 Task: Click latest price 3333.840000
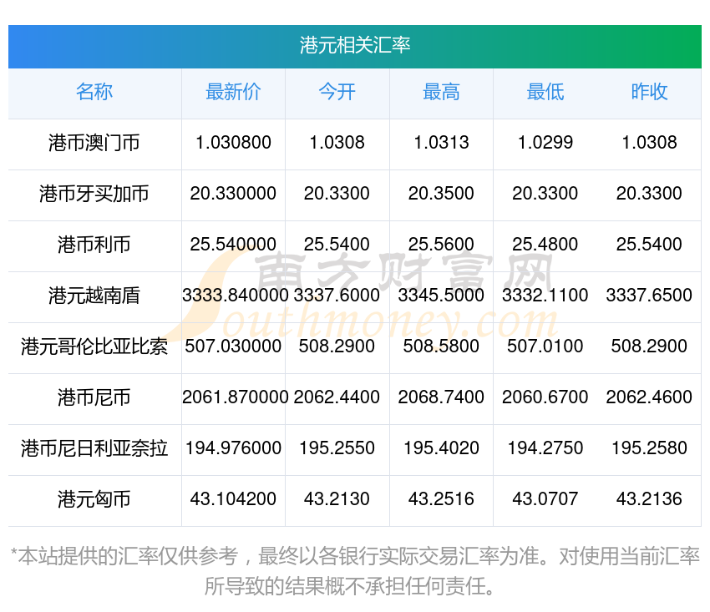click(235, 296)
